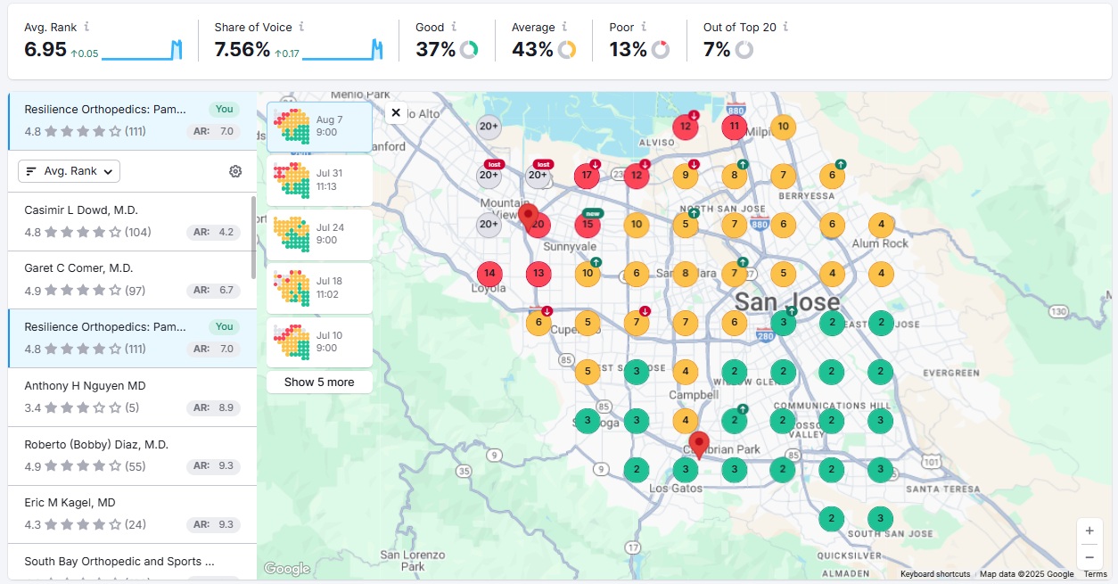The width and height of the screenshot is (1118, 584).
Task: Select Garet C Comer, M.D. competitor
Action: [x=132, y=280]
